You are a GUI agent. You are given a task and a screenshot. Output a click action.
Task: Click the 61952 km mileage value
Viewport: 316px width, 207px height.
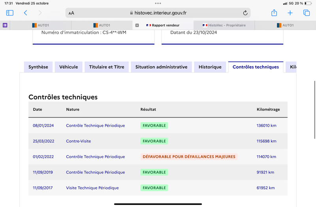point(265,188)
